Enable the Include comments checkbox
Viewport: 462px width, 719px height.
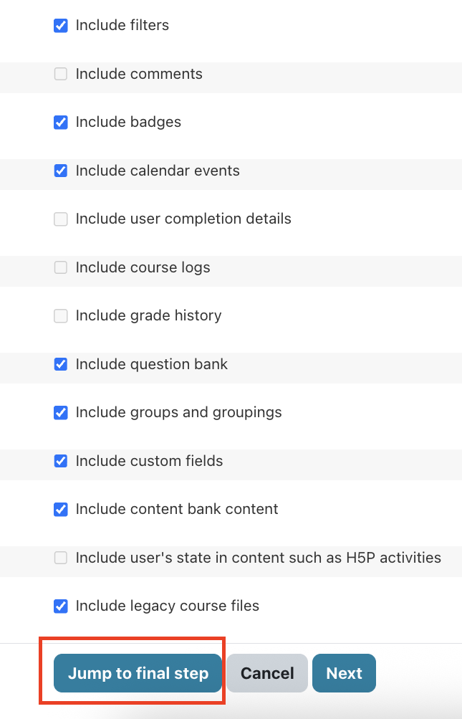pos(61,74)
